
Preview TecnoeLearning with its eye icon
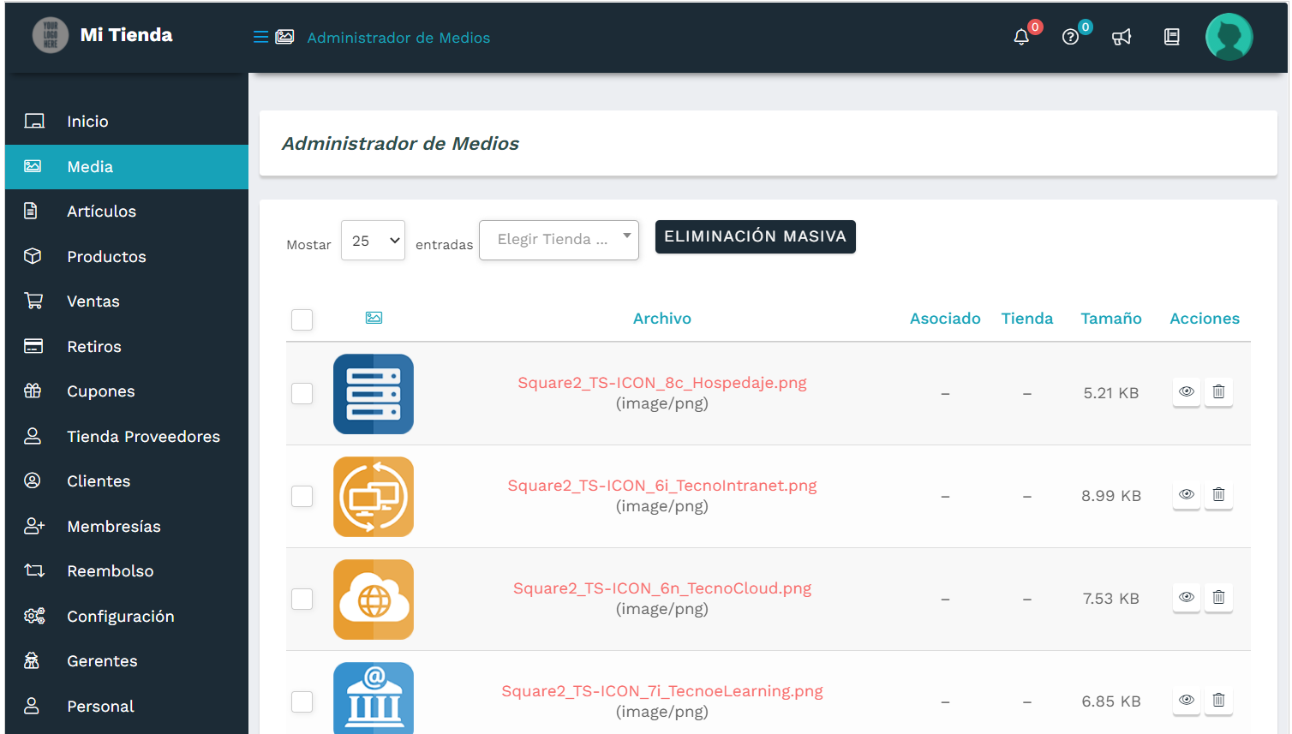click(x=1186, y=701)
